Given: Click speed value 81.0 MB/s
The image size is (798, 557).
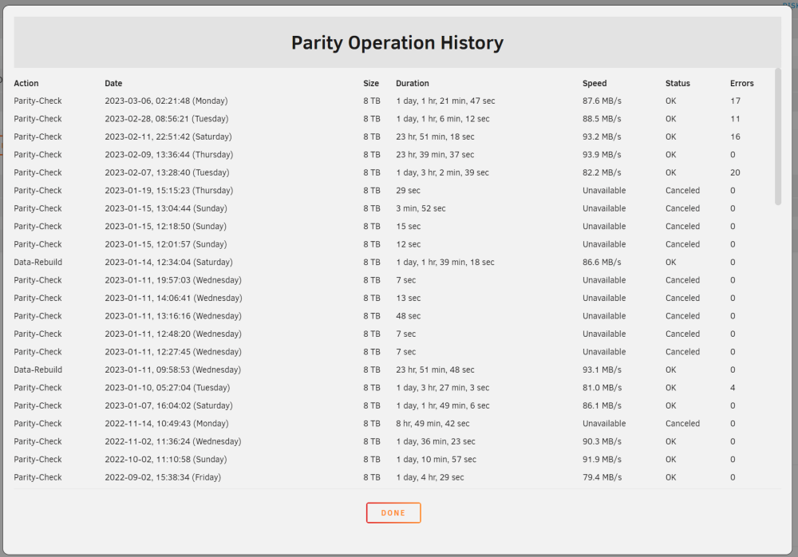Looking at the screenshot, I should click(x=602, y=388).
